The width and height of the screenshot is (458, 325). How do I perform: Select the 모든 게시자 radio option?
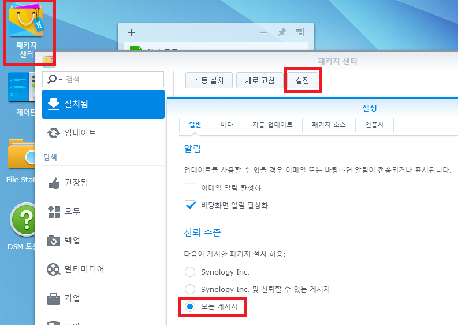pos(190,306)
